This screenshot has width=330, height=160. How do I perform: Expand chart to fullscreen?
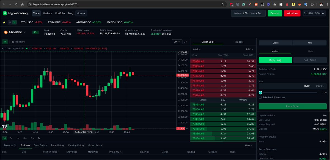(x=186, y=42)
